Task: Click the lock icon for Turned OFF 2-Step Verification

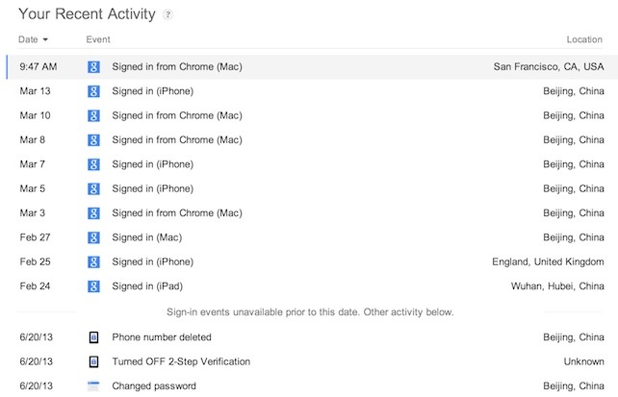Action: click(93, 361)
